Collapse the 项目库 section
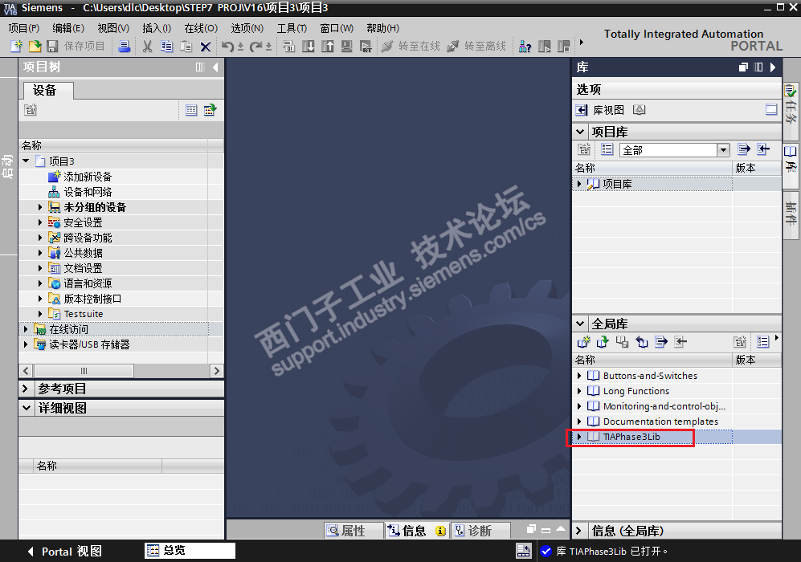This screenshot has width=801, height=562. (x=580, y=131)
